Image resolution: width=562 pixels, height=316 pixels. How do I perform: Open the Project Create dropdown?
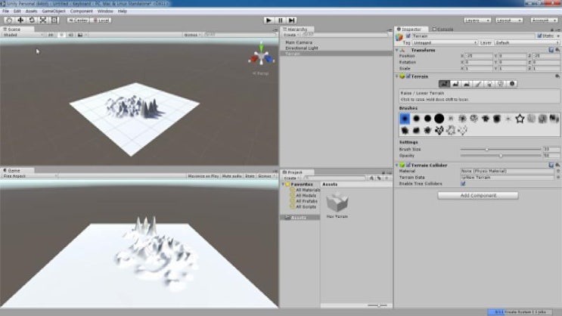pos(290,178)
